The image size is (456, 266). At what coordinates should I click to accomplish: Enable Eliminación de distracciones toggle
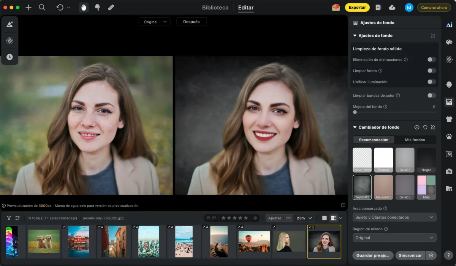tap(431, 60)
